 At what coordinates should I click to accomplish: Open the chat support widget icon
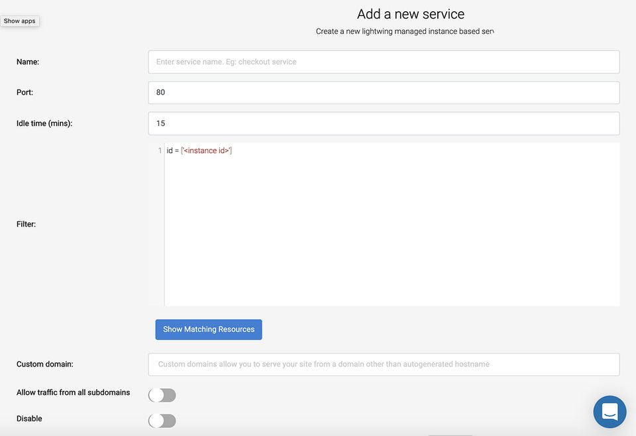point(609,411)
